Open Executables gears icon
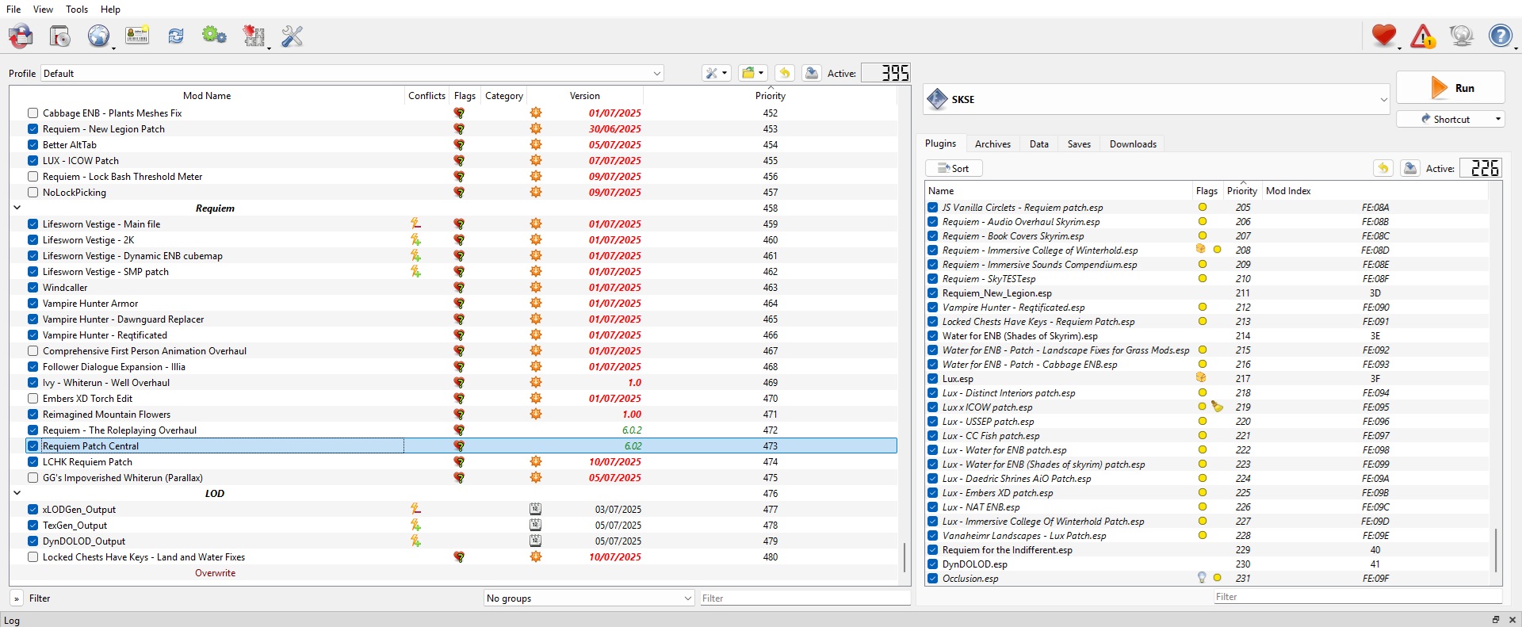Viewport: 1522px width, 627px height. pos(214,36)
